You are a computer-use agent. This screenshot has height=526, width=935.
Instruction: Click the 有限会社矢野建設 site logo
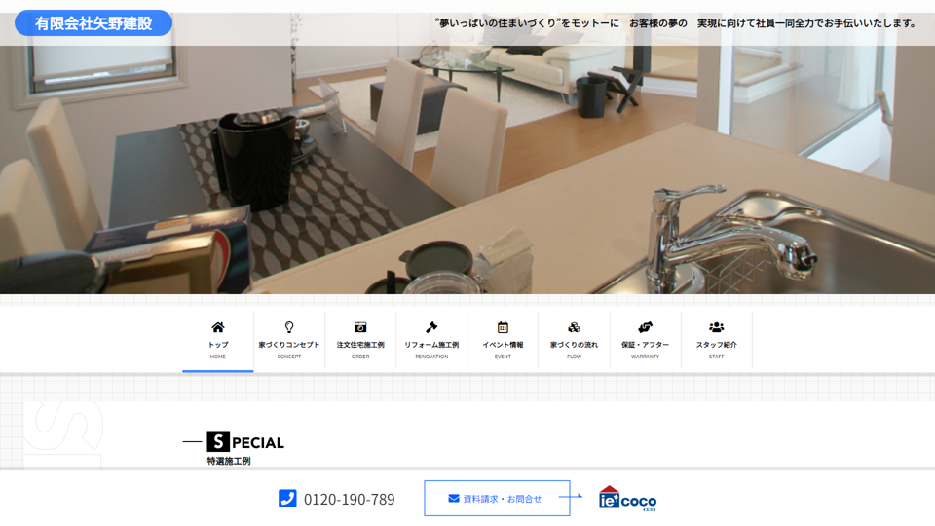93,23
